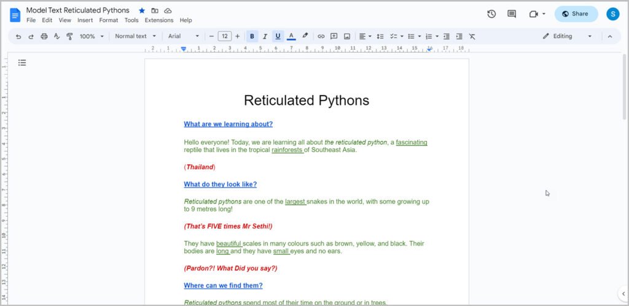The image size is (629, 306).
Task: Open the Editing mode dropdown
Action: click(x=567, y=36)
